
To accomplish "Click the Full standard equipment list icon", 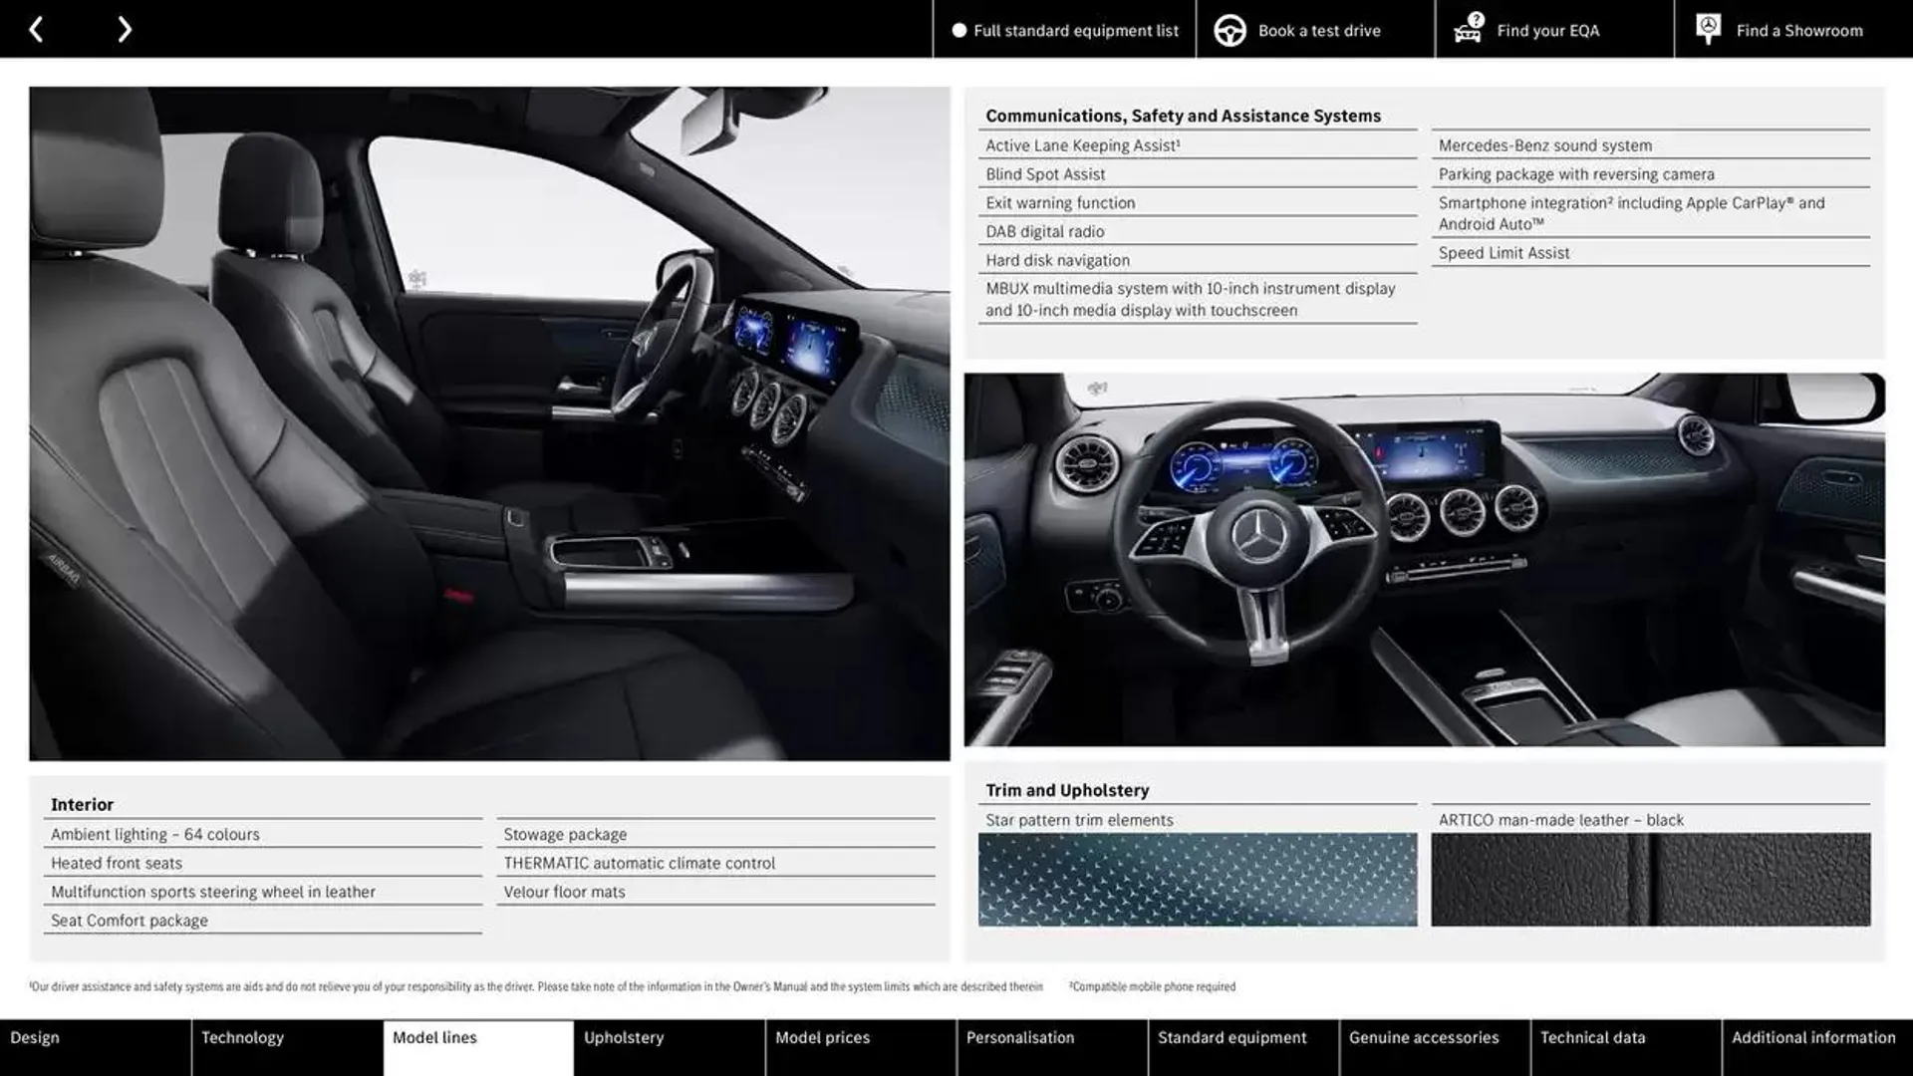I will click(954, 29).
